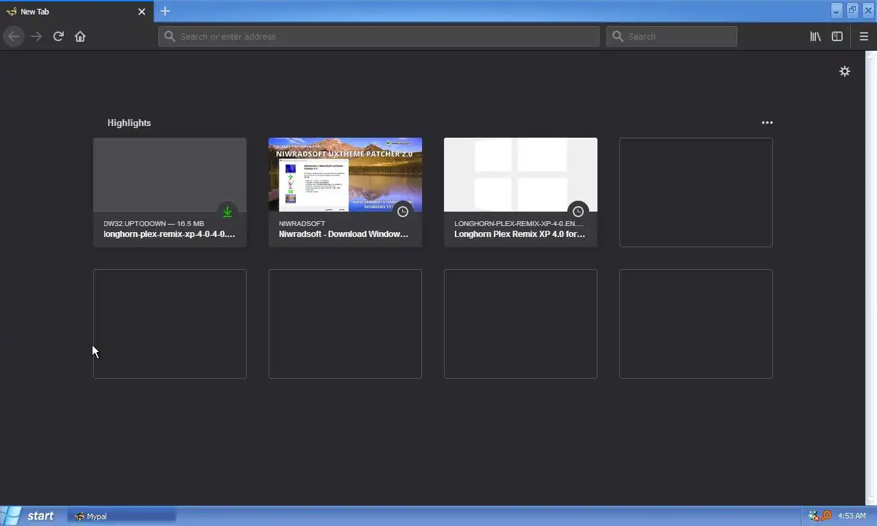The image size is (877, 526).
Task: Click magnifier icon in address bar
Action: tap(170, 36)
